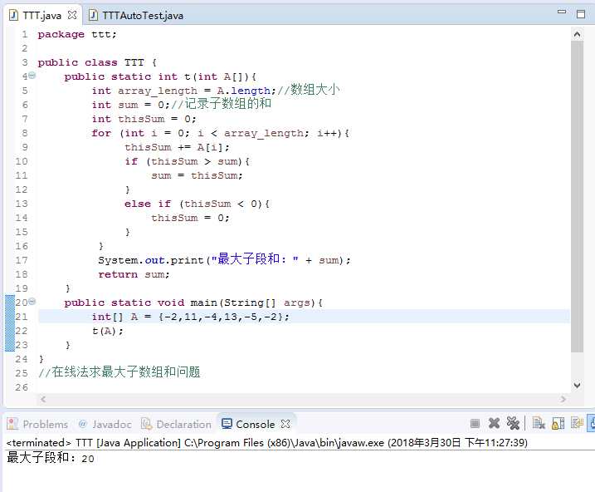
Task: Click Remove All Terminated Launches double-X icon
Action: [x=513, y=423]
